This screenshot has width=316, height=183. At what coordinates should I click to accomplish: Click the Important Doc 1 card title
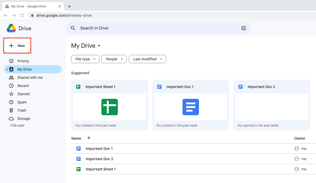point(180,87)
